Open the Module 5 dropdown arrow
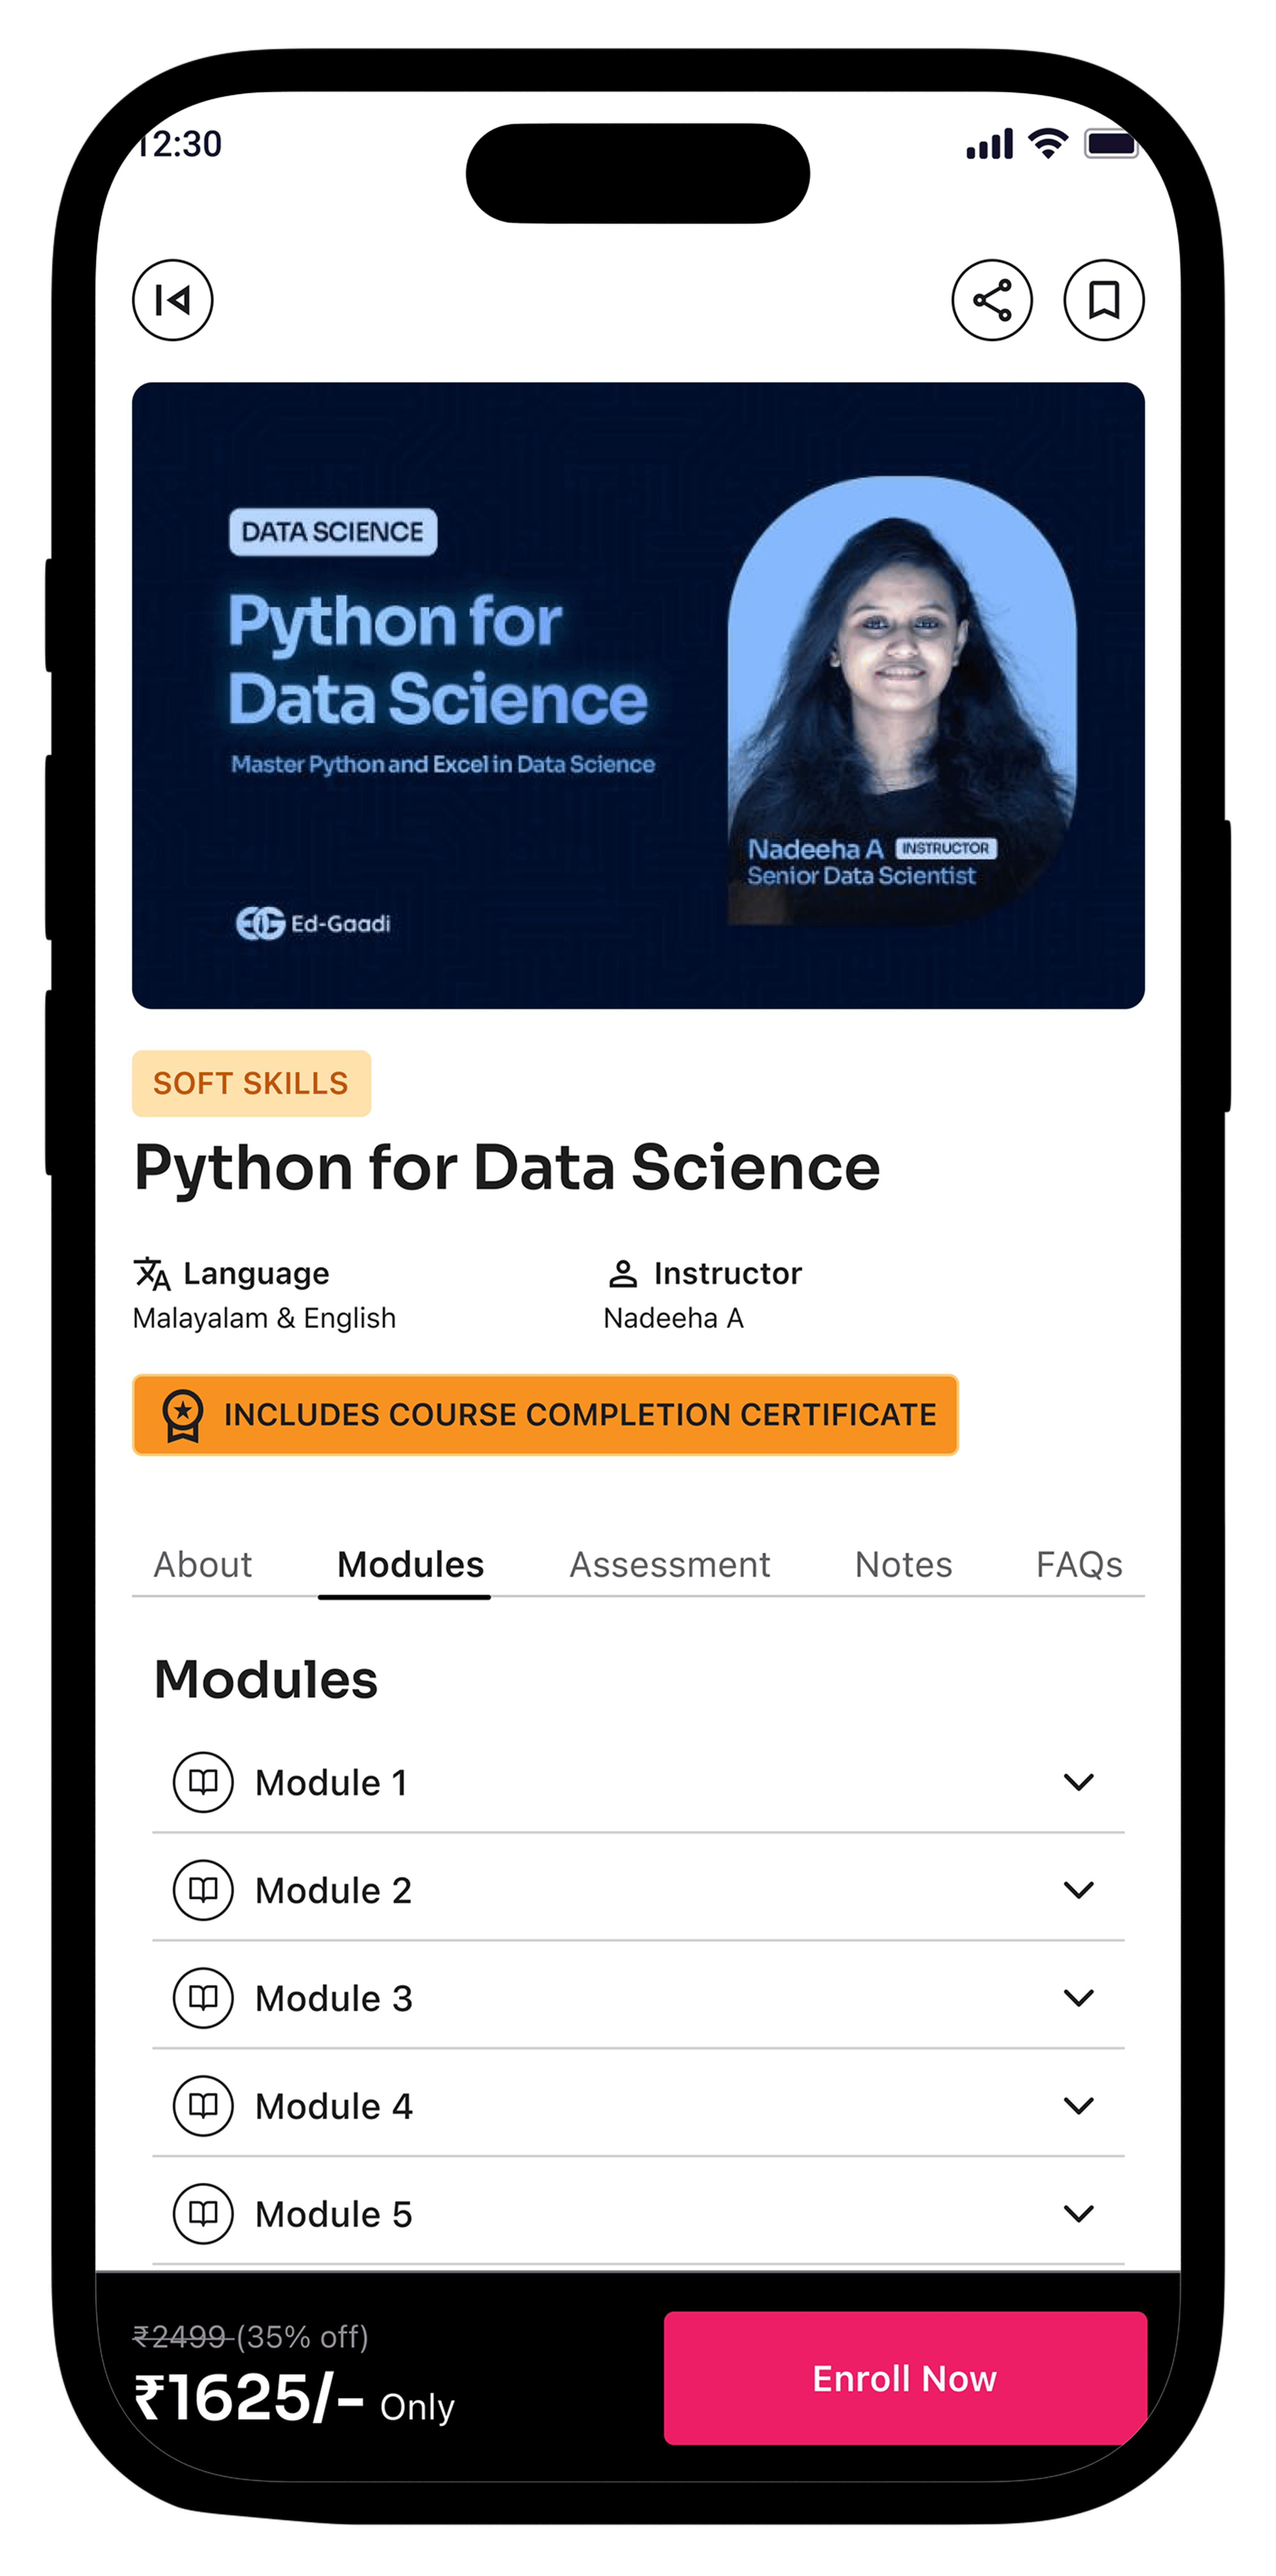 pos(1078,2214)
